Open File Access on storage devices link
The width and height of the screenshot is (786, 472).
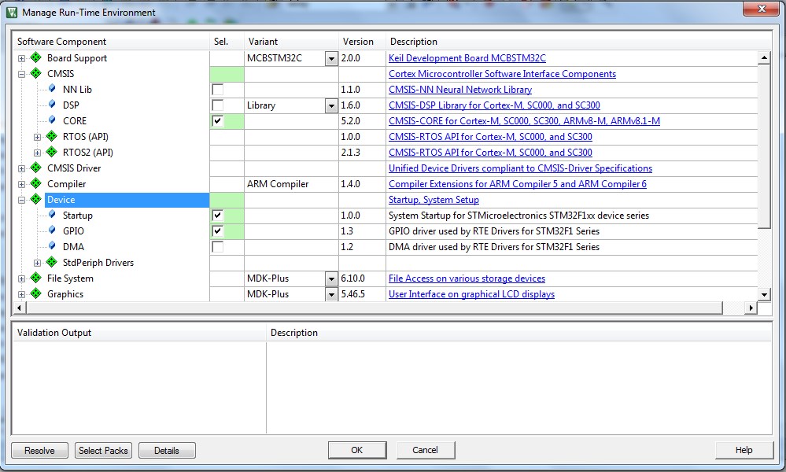pos(467,278)
